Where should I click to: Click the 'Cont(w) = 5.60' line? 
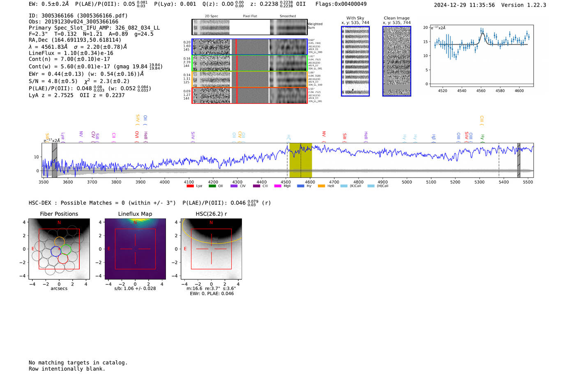95,66
